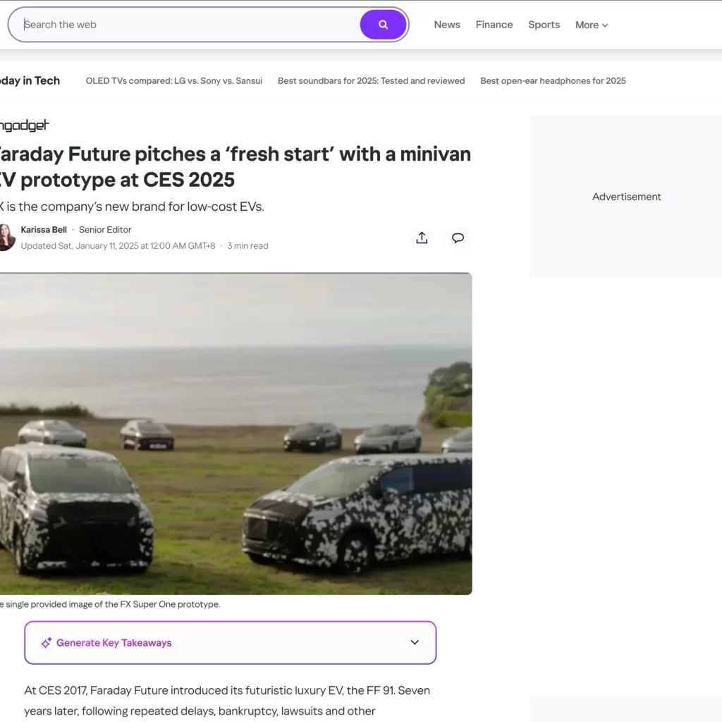The image size is (722, 722).
Task: Open Best open-ear headphones for 2025 link
Action: click(x=553, y=81)
